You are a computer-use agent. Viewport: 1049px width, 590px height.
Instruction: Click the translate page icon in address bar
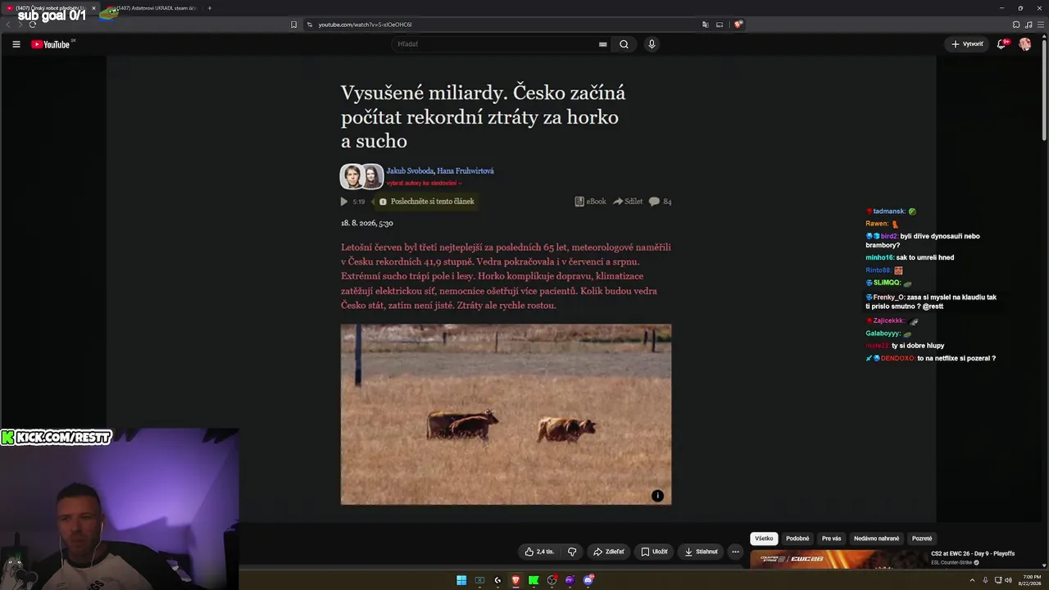point(705,25)
